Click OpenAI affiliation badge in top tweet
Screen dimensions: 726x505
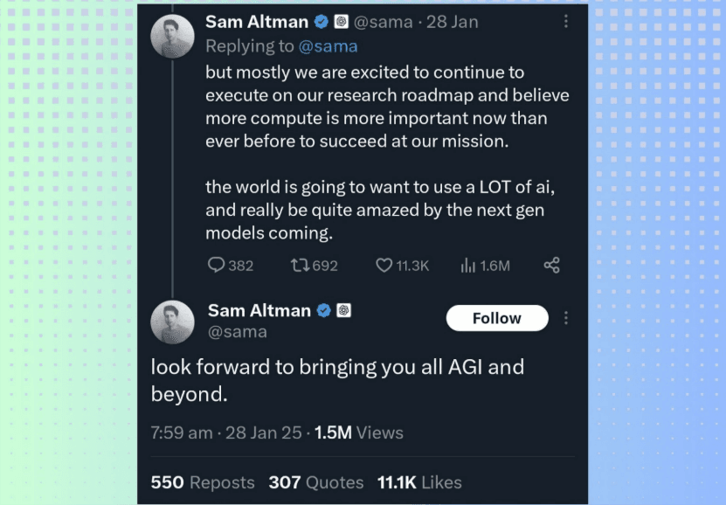[x=342, y=22]
